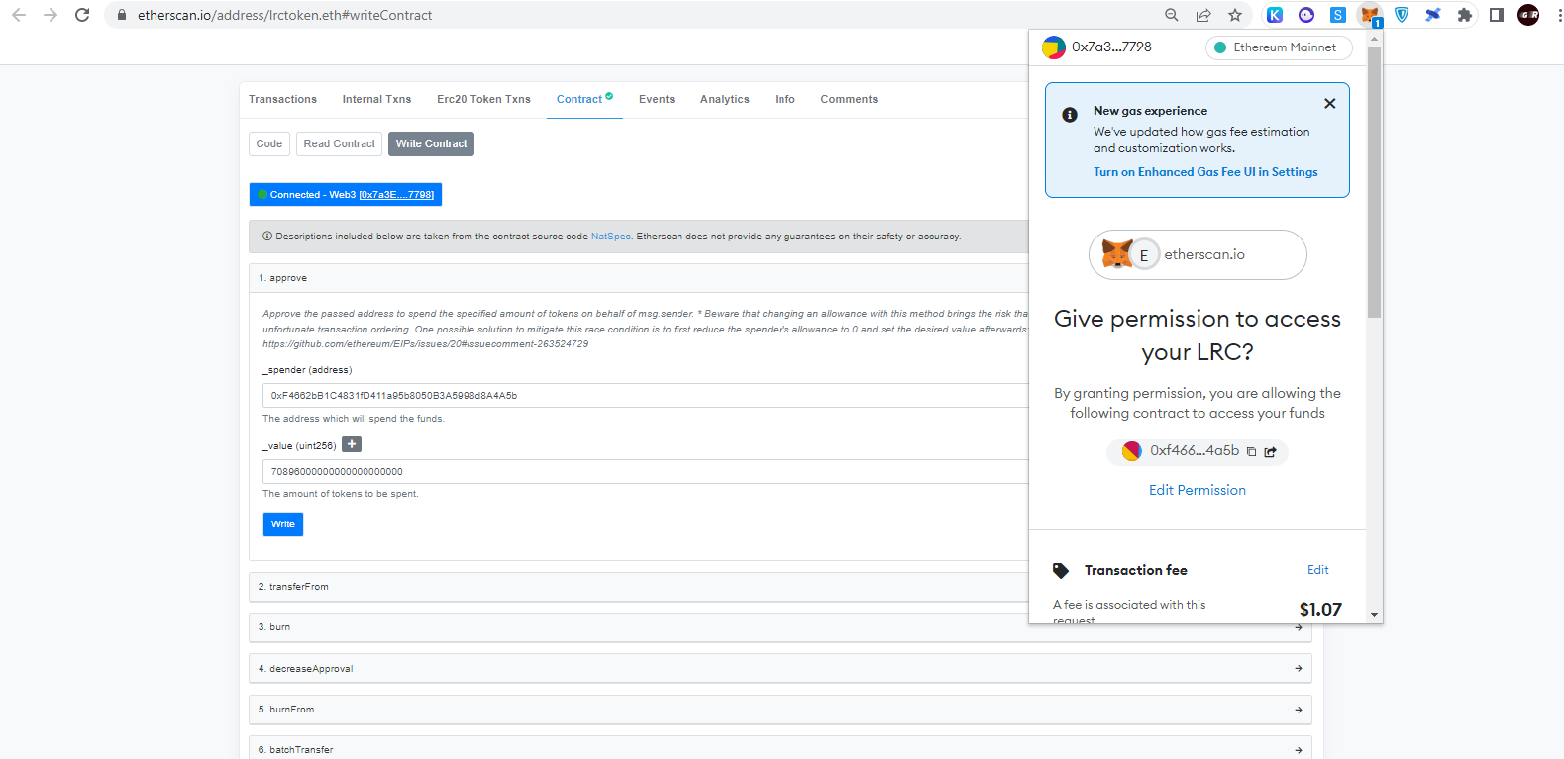Open the zoom control in the address bar
Screen dimensions: 1564x759
pyautogui.click(x=1172, y=15)
